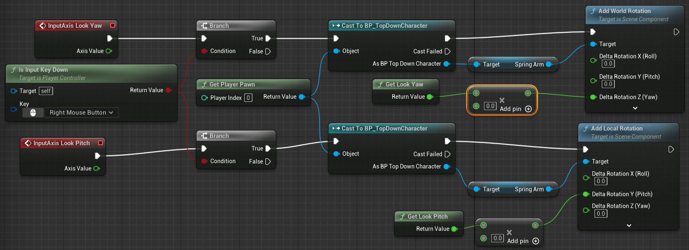The width and height of the screenshot is (689, 250).
Task: Edit Delta Rotation X (Roll) value on Add Local Rotation
Action: click(x=601, y=181)
